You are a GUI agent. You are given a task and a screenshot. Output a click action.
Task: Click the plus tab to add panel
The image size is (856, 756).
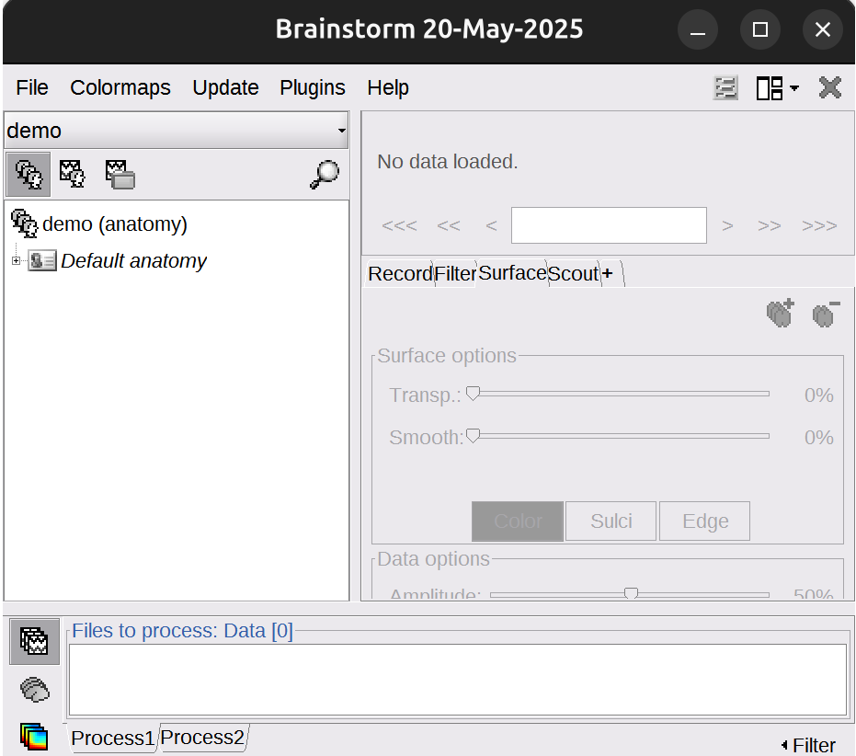coord(608,273)
